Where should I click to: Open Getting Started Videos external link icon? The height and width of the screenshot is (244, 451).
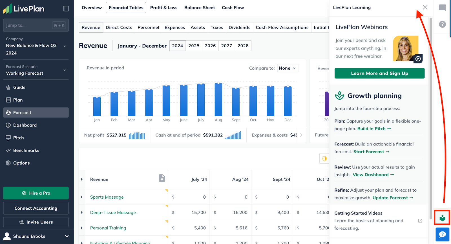tap(420, 221)
